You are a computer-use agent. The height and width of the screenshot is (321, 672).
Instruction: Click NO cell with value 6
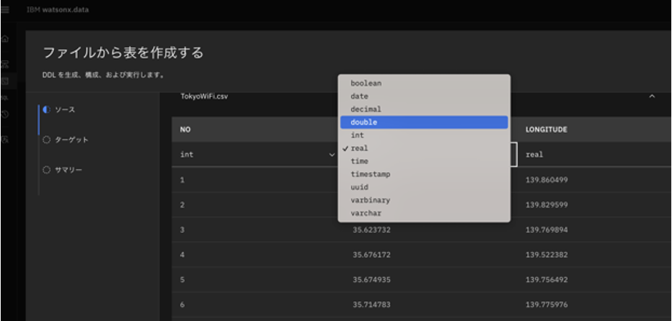(x=182, y=304)
